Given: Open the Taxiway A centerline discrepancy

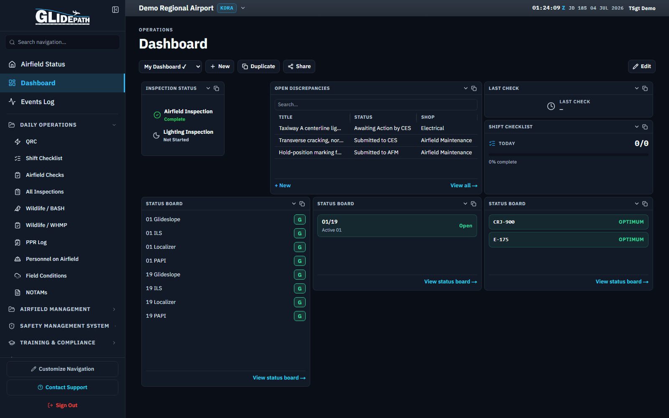Looking at the screenshot, I should [376, 128].
